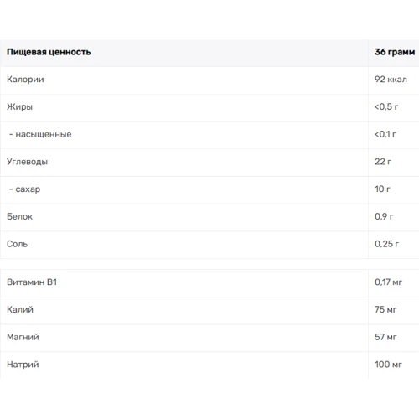419x419 pixels.
Task: Select the 92 ккал value
Action: 391,80
